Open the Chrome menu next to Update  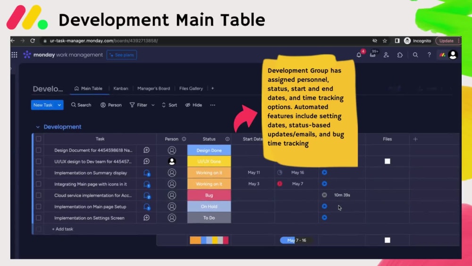pos(458,41)
